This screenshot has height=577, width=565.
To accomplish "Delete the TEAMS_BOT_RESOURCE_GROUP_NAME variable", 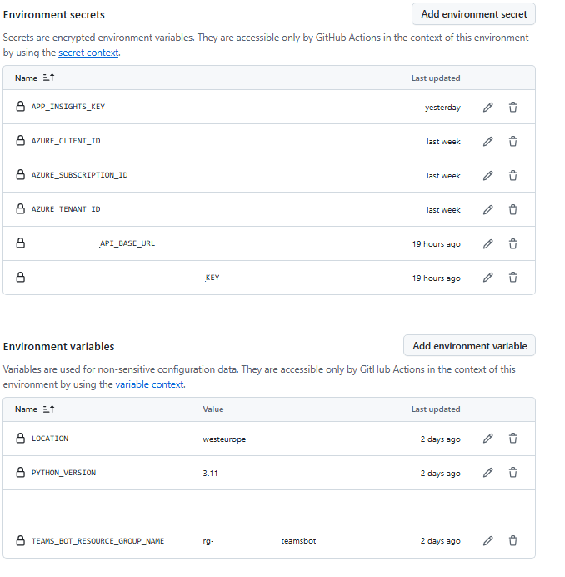I will (512, 541).
